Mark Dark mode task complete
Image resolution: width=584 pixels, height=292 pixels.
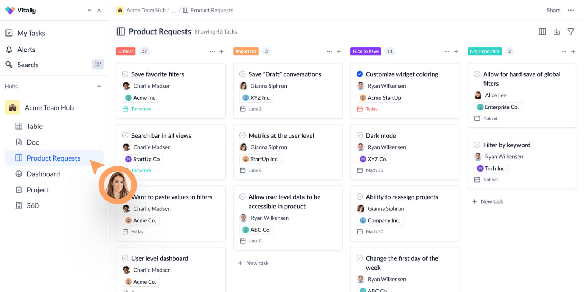[360, 135]
